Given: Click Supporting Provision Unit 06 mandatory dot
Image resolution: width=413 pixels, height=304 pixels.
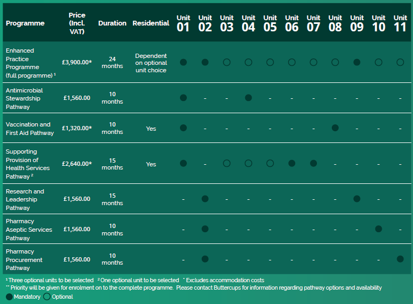Looking at the screenshot, I should pyautogui.click(x=292, y=164).
